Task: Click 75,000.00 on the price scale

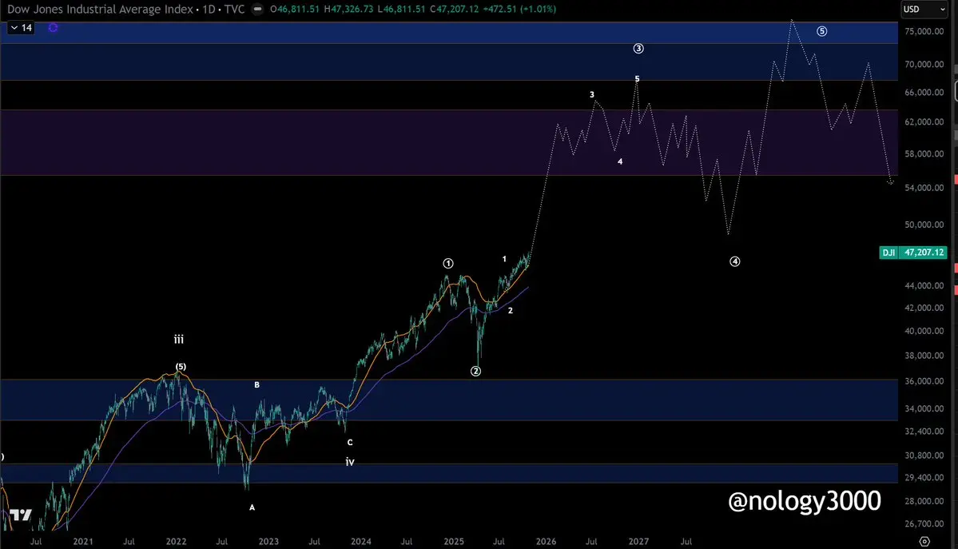Action: click(924, 31)
